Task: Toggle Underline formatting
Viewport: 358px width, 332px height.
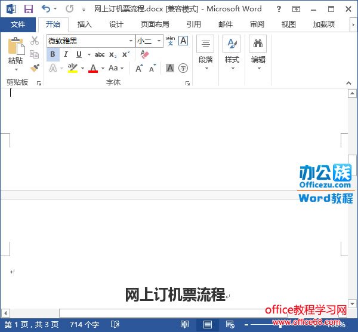Action: tap(79, 54)
